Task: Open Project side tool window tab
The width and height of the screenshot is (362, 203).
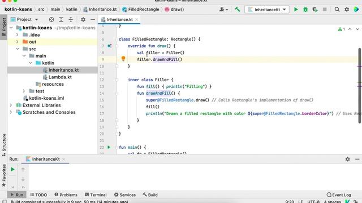Action: [4, 27]
